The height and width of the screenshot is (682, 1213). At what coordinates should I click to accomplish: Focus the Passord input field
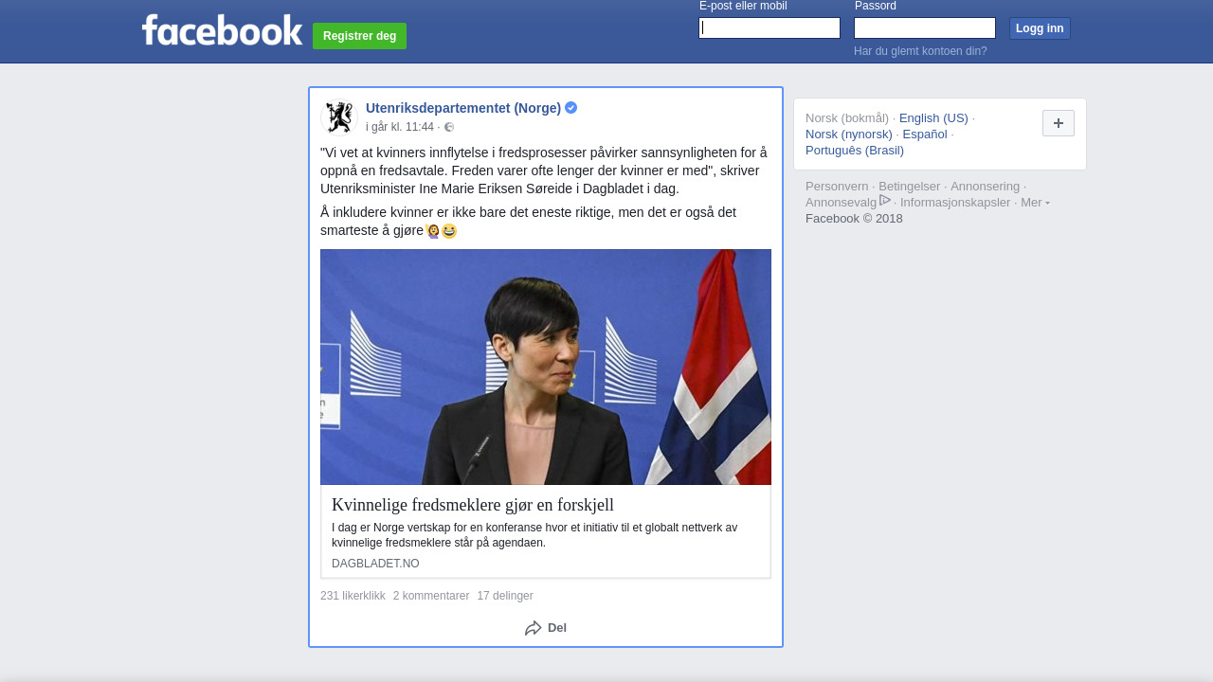[x=925, y=28]
